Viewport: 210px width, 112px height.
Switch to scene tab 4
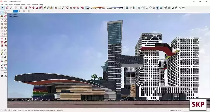tap(26, 11)
